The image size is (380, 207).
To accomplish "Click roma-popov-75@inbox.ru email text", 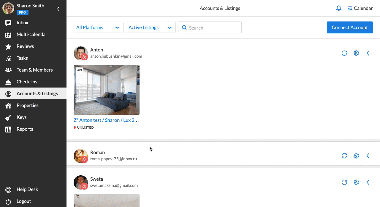I will [x=113, y=159].
